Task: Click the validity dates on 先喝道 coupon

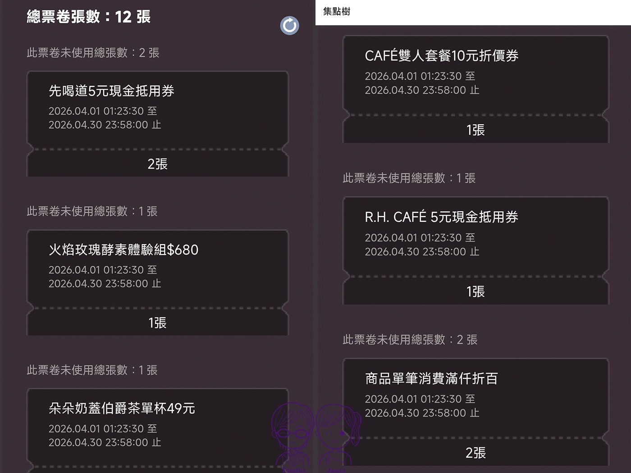Action: point(105,118)
